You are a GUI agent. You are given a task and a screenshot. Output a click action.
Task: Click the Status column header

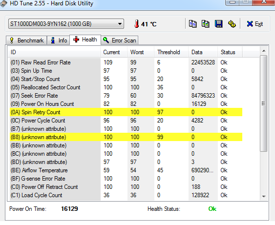(230, 52)
